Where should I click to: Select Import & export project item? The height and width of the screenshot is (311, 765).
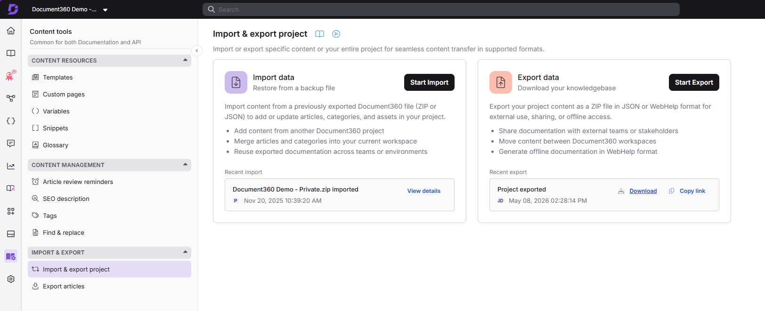pyautogui.click(x=109, y=269)
